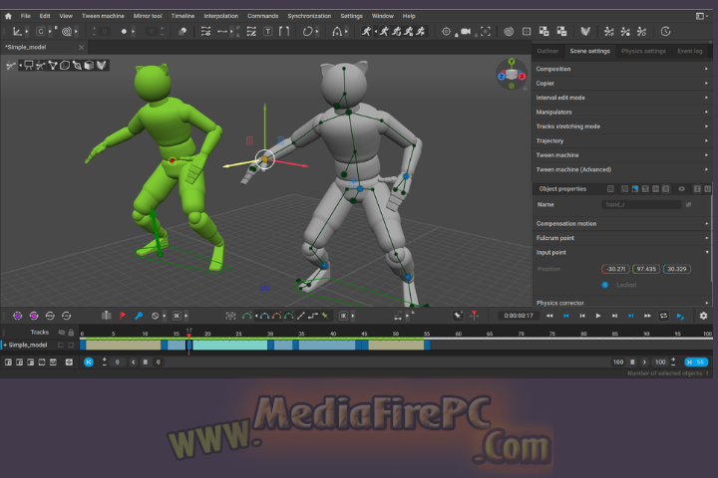Viewport: 718px width, 478px height.
Task: Switch to the Event log tab
Action: tap(690, 51)
